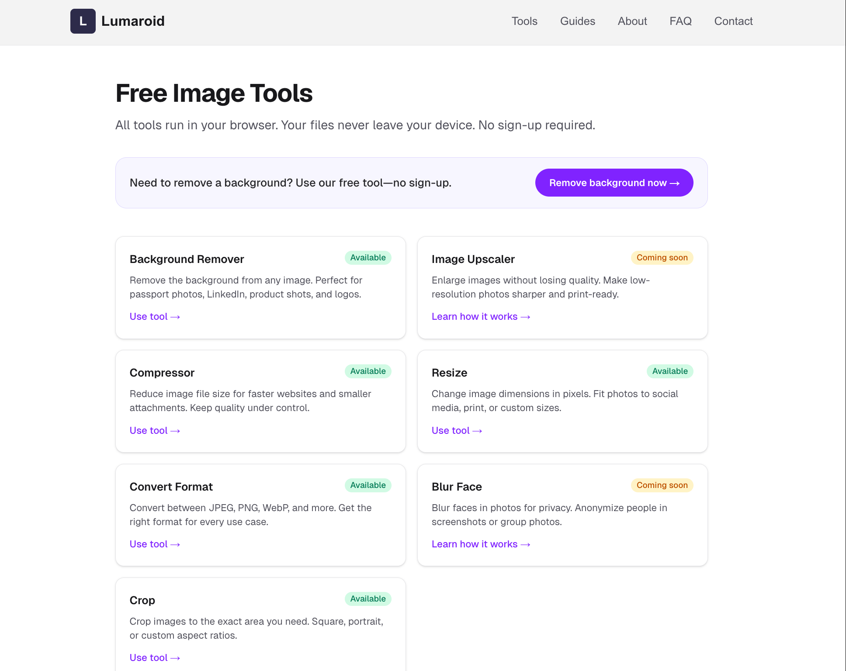Open the About page from the navbar

632,21
